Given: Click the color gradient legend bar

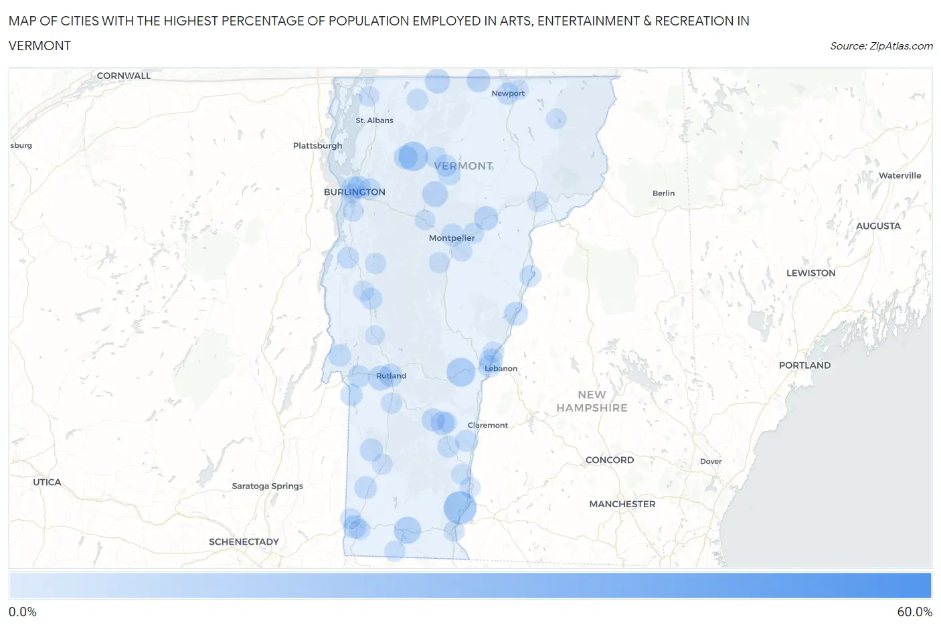Looking at the screenshot, I should pyautogui.click(x=470, y=586).
